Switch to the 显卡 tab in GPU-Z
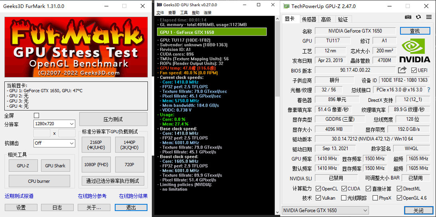 (x=290, y=19)
